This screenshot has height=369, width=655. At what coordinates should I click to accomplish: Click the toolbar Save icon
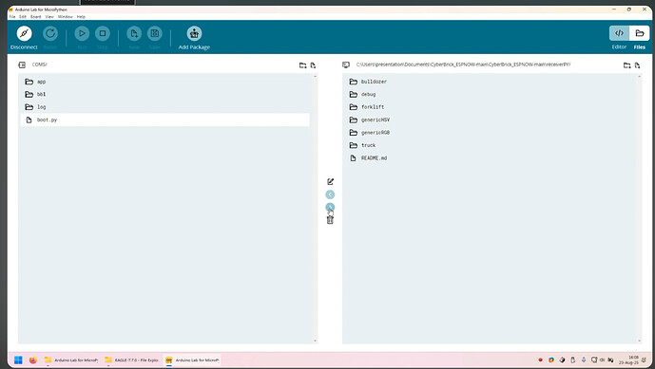155,33
